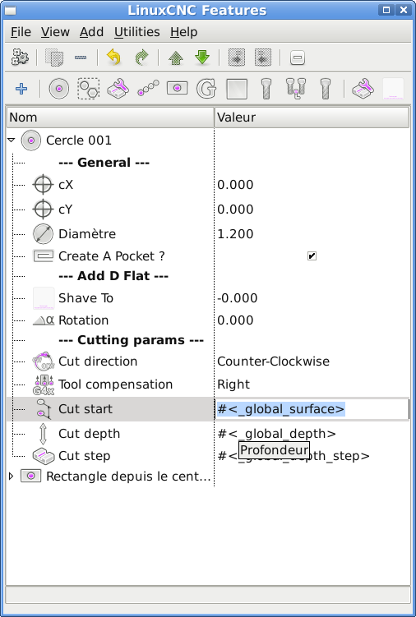Click the diameter icon in the Diamètre row

43,233
